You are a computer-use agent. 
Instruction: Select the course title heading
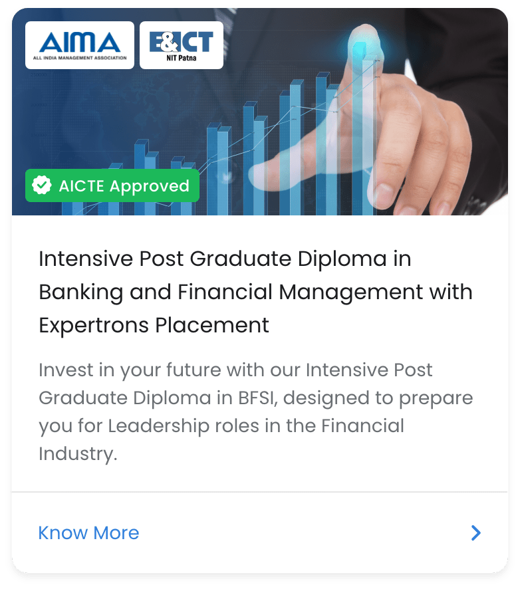click(x=255, y=292)
